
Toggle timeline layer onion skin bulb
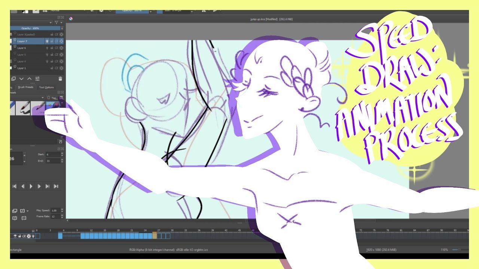pos(33,236)
